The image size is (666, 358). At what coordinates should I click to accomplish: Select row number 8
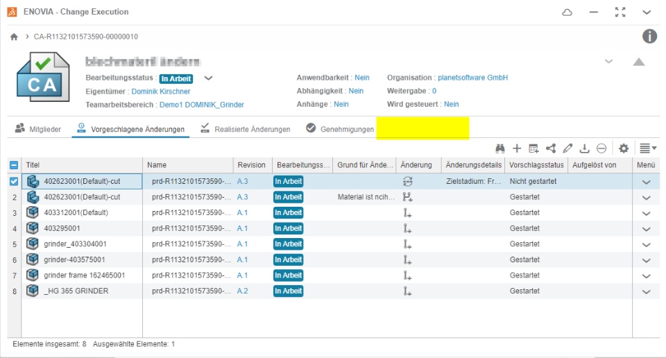(x=15, y=292)
